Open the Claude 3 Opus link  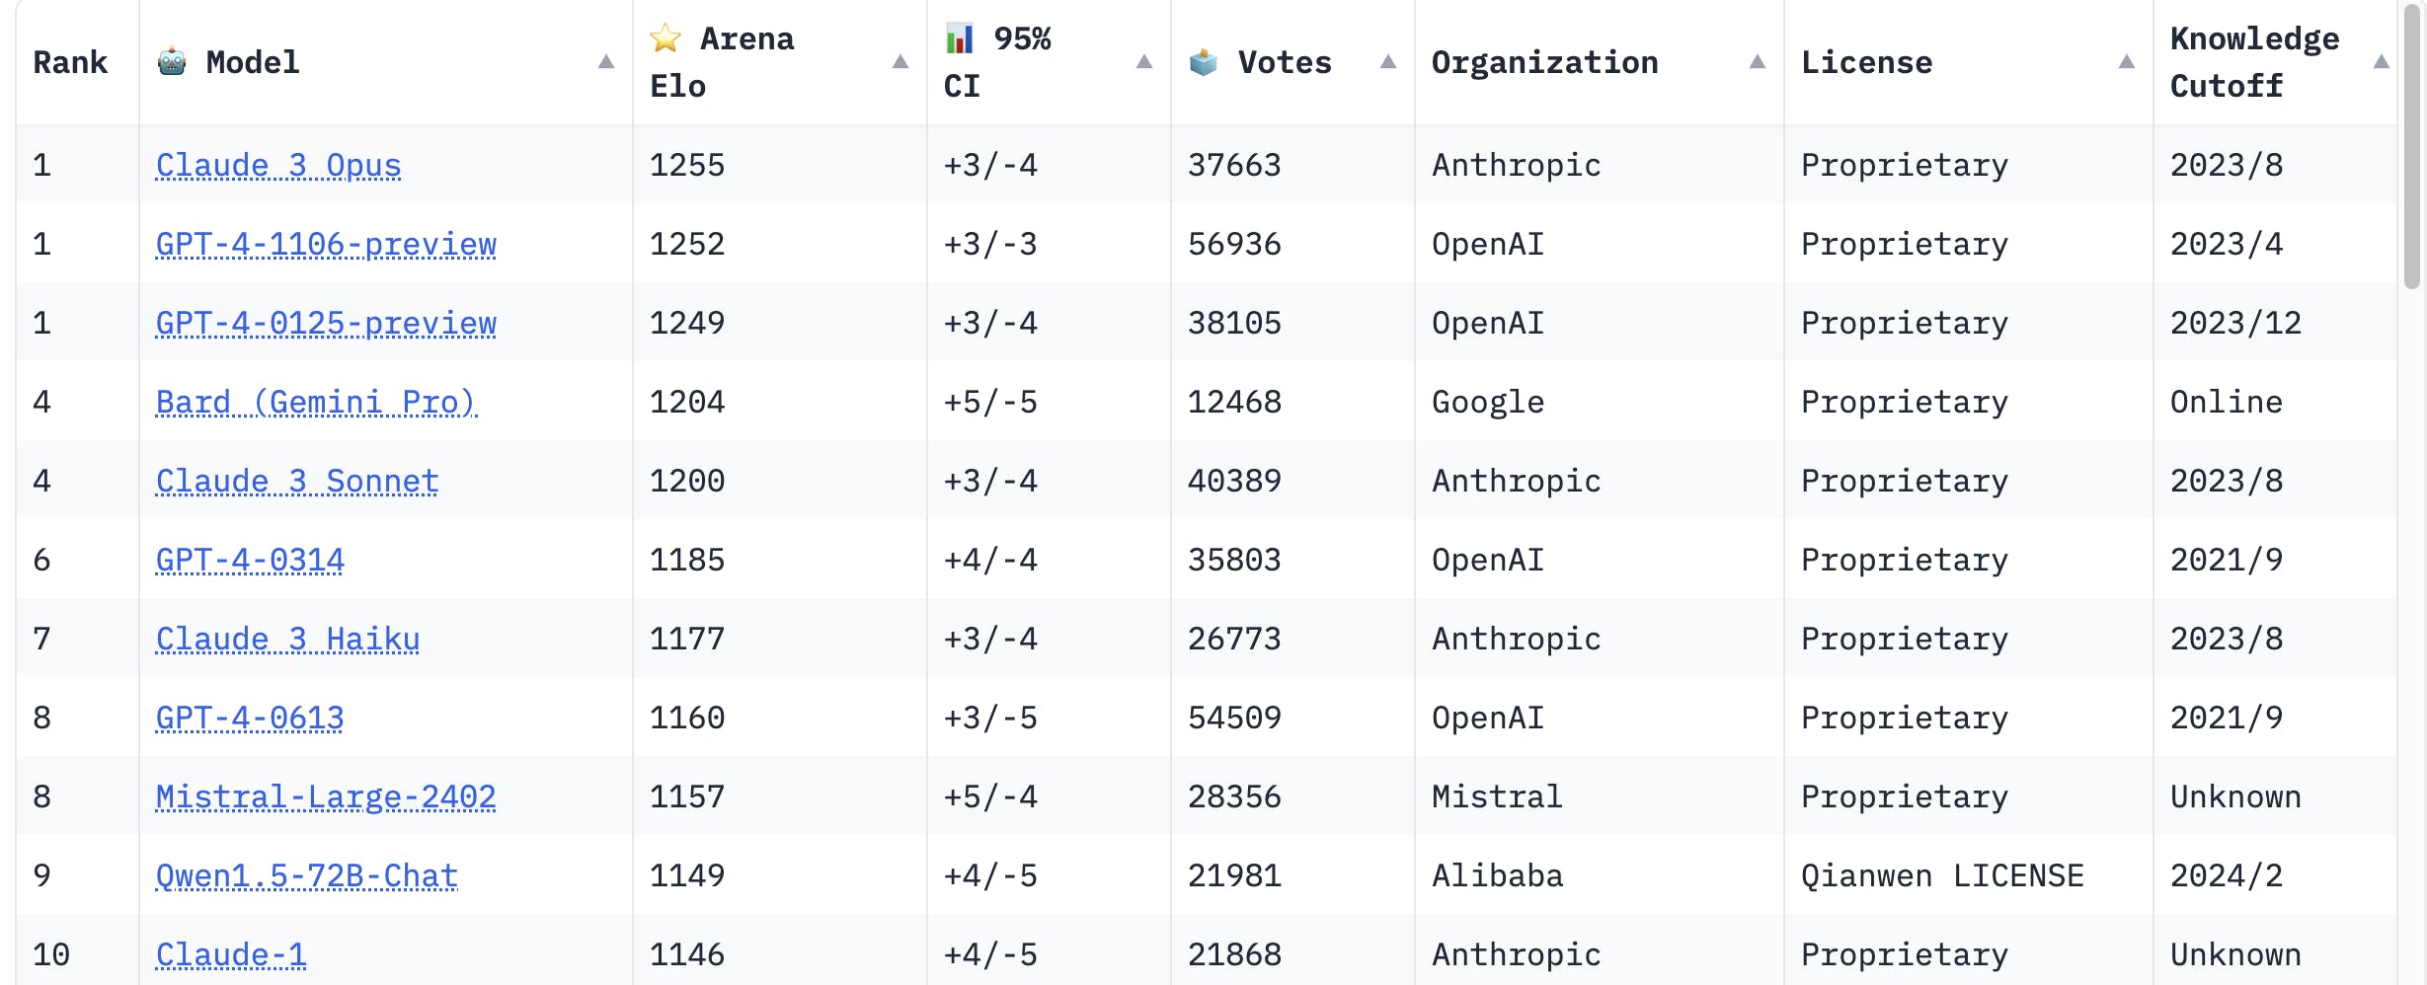pyautogui.click(x=278, y=165)
